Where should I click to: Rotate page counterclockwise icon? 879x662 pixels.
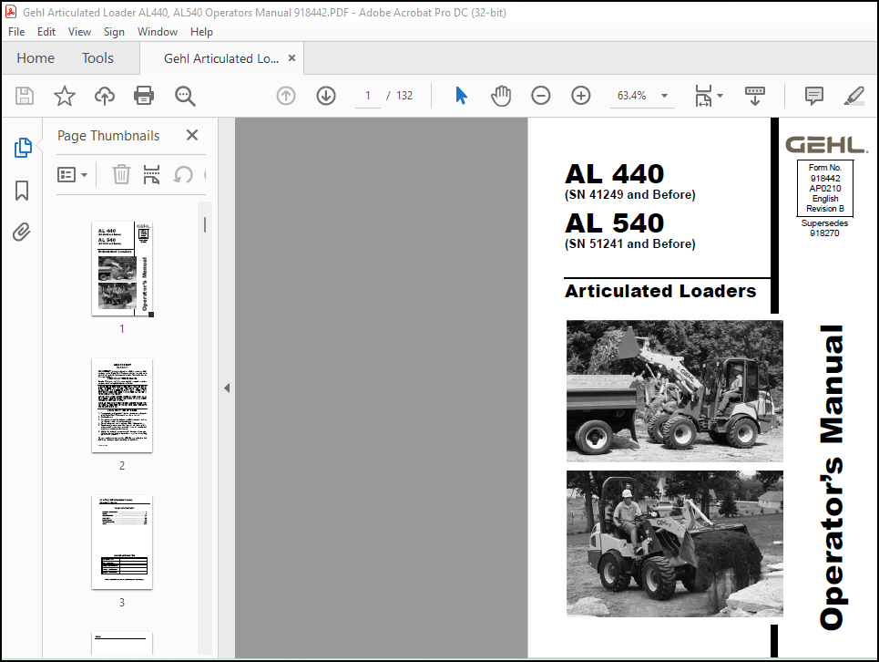tap(183, 174)
